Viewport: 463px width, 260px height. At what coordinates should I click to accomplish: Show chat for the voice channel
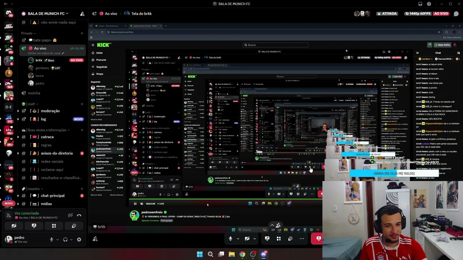[x=456, y=14]
